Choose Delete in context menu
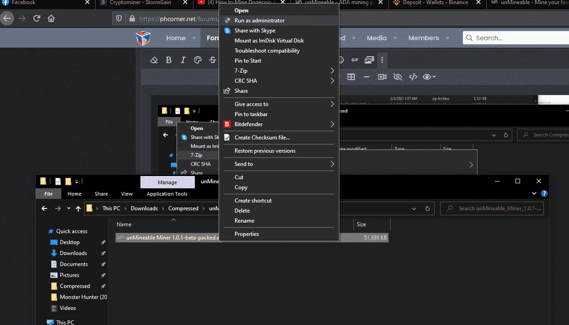 pos(279,211)
